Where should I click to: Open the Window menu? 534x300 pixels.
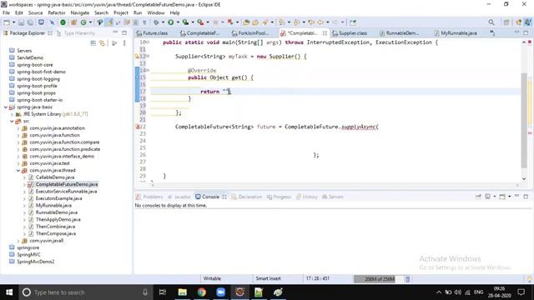(156, 13)
